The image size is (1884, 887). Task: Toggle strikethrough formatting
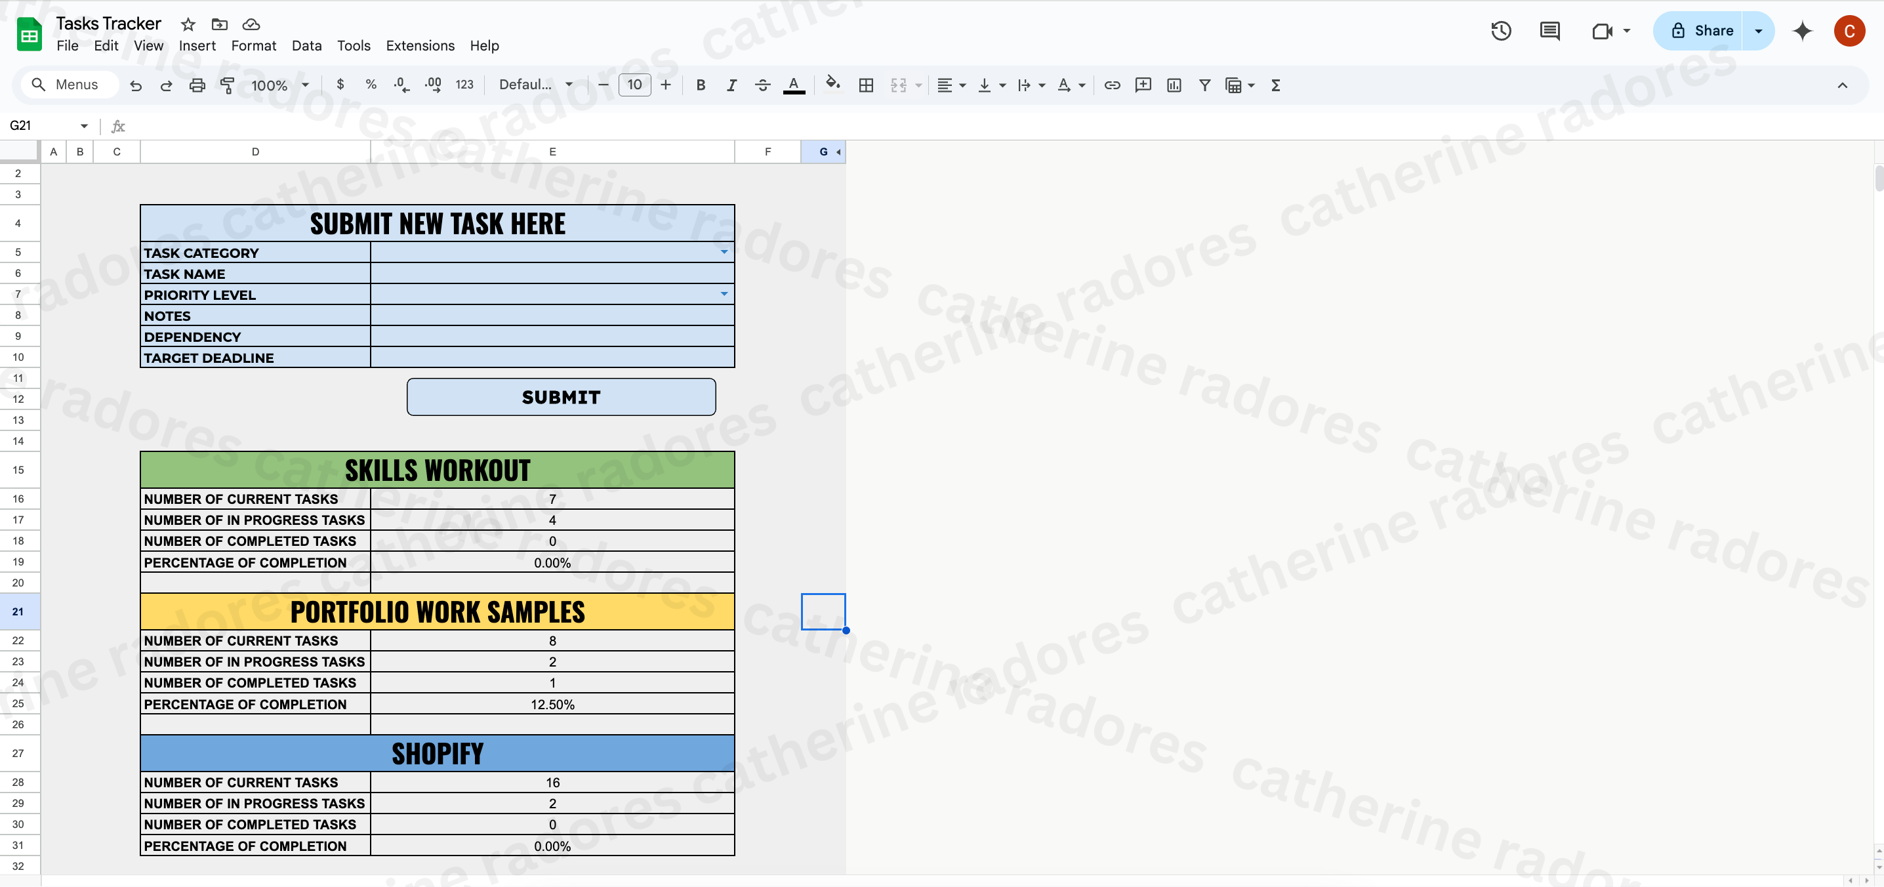[762, 85]
